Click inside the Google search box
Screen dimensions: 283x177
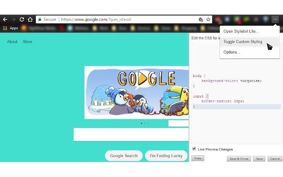(131, 135)
